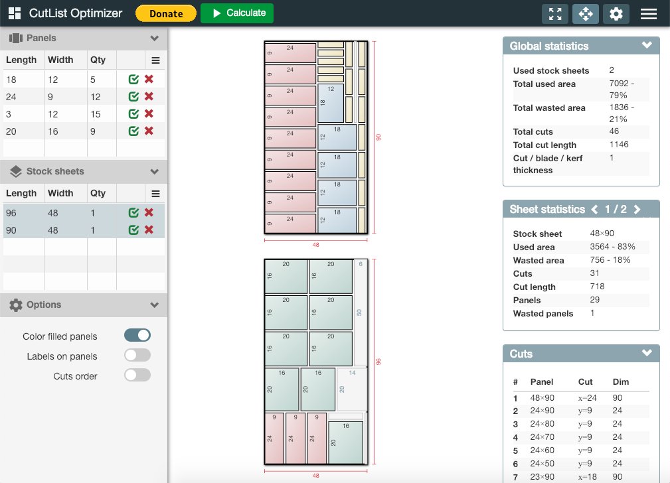Image resolution: width=670 pixels, height=483 pixels.
Task: Edit quantity 12 of the 24x9 panel
Action: point(102,97)
